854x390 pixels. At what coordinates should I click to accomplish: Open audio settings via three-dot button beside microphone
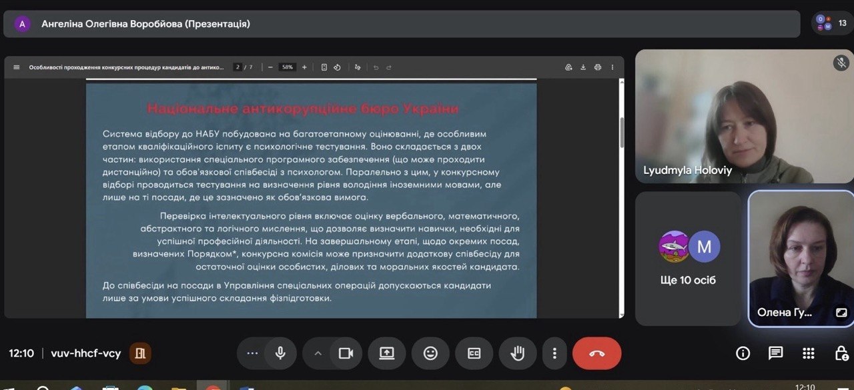point(252,353)
